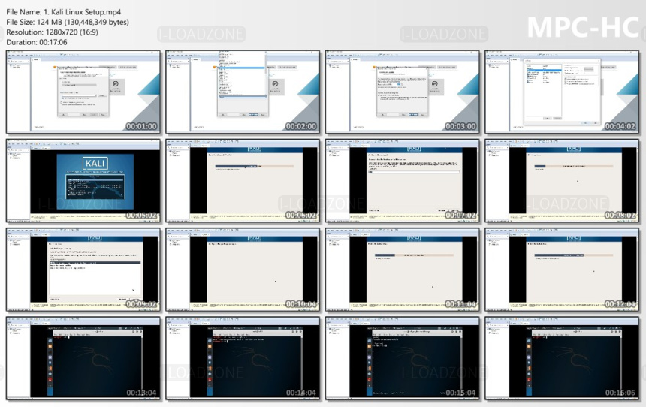This screenshot has width=646, height=407.
Task: Pick the thumbnail at 00:09:02
Action: 83,270
